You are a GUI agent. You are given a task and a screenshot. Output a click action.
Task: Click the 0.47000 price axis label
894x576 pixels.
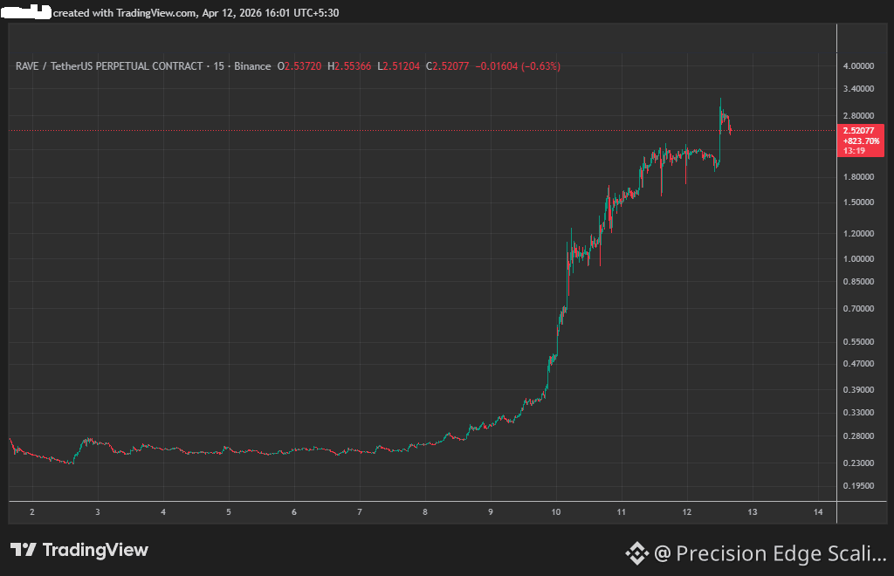(x=859, y=363)
